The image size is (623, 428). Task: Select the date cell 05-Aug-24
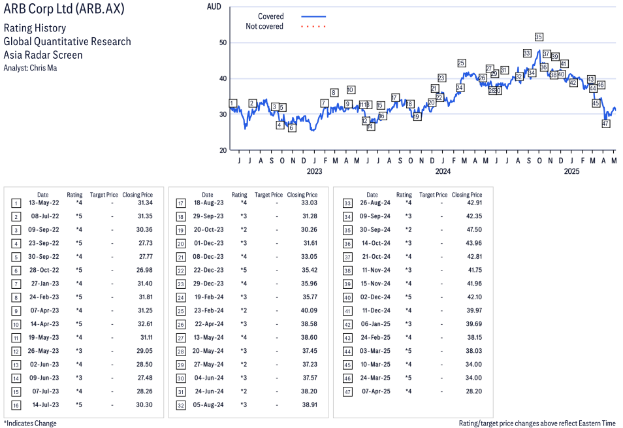[208, 405]
